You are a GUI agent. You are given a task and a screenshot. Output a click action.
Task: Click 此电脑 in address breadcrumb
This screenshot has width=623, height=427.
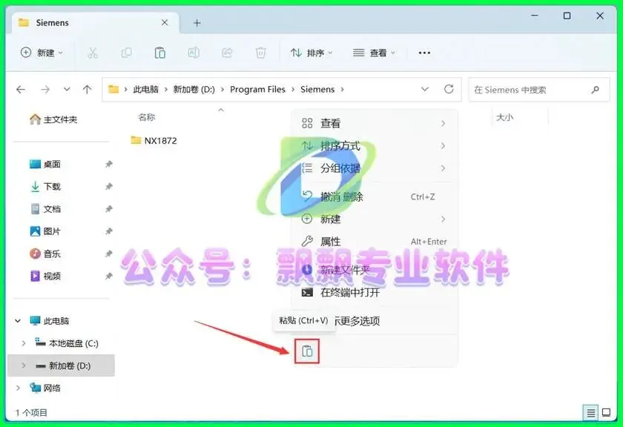click(145, 90)
